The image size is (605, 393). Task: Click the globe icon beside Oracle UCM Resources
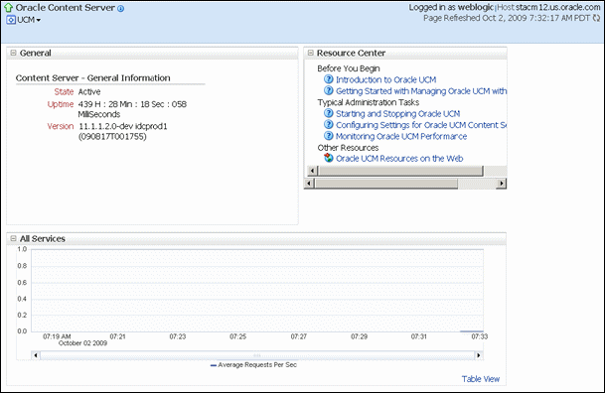click(329, 158)
